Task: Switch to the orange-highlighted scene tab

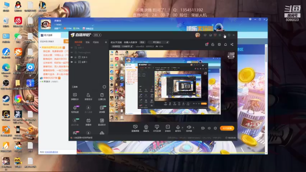Action: pyautogui.click(x=78, y=42)
